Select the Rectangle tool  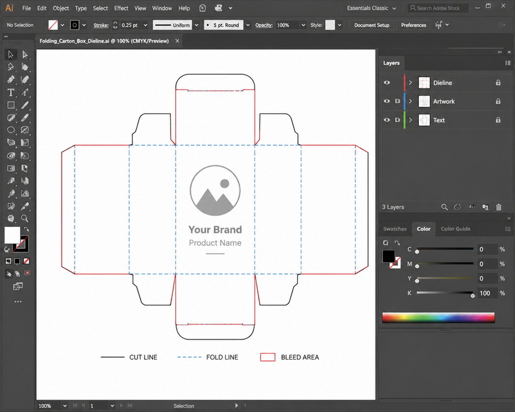click(10, 105)
